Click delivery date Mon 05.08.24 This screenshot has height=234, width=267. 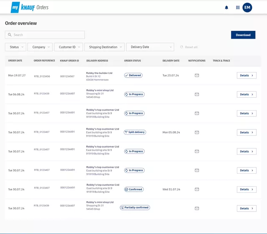coord(171,132)
